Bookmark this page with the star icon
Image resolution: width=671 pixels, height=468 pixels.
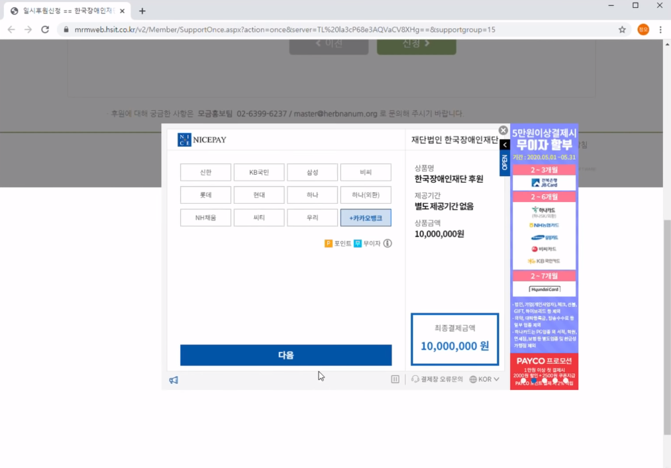622,30
